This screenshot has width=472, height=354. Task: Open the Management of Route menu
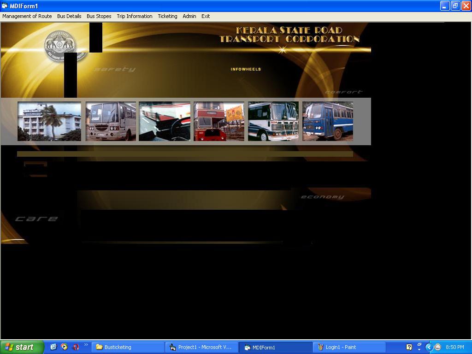click(27, 16)
